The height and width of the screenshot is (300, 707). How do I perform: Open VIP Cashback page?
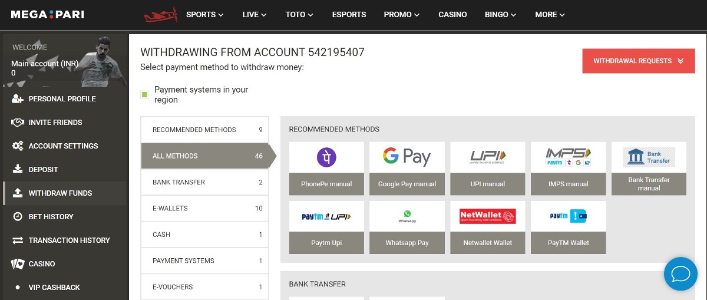[54, 288]
